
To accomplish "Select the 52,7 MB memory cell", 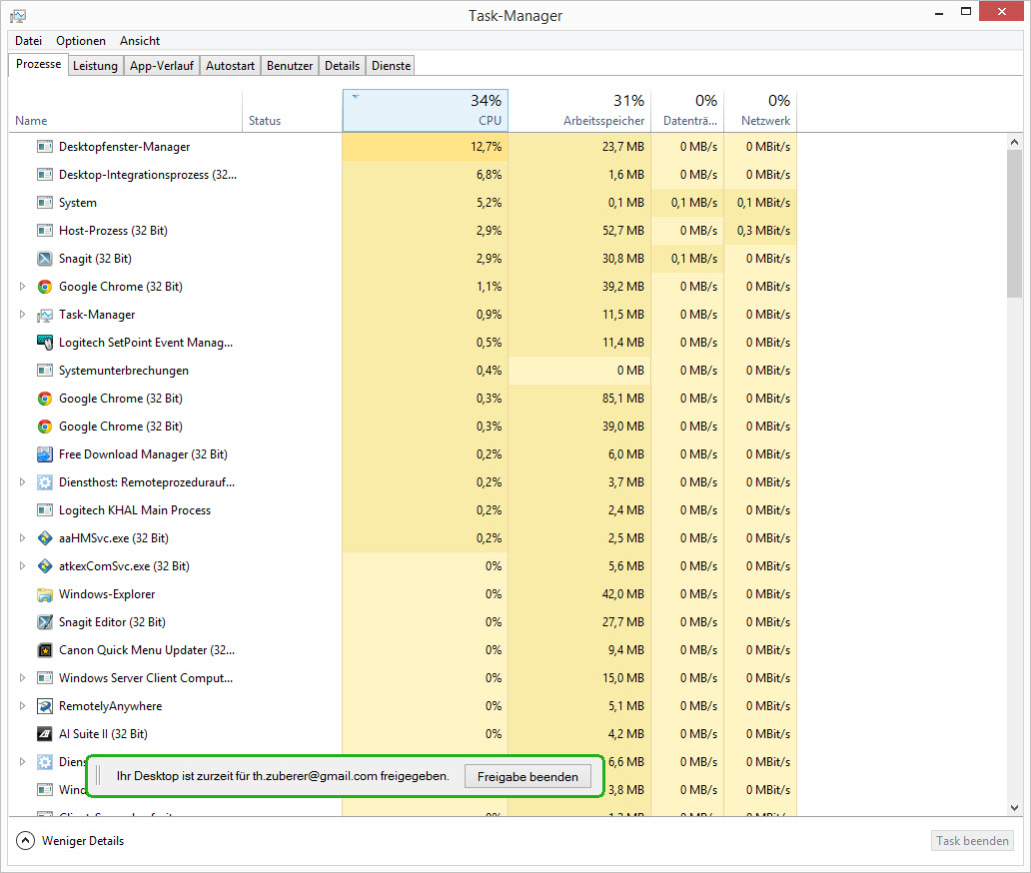I will pos(579,231).
